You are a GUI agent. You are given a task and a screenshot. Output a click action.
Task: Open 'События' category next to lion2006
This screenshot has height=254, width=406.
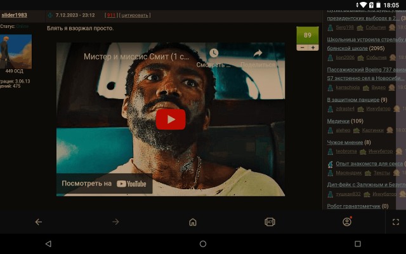pos(376,57)
